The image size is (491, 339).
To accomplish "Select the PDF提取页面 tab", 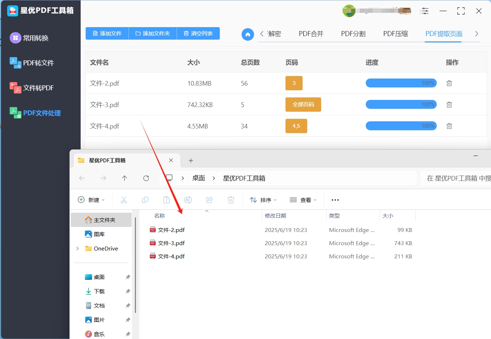I will tap(444, 34).
